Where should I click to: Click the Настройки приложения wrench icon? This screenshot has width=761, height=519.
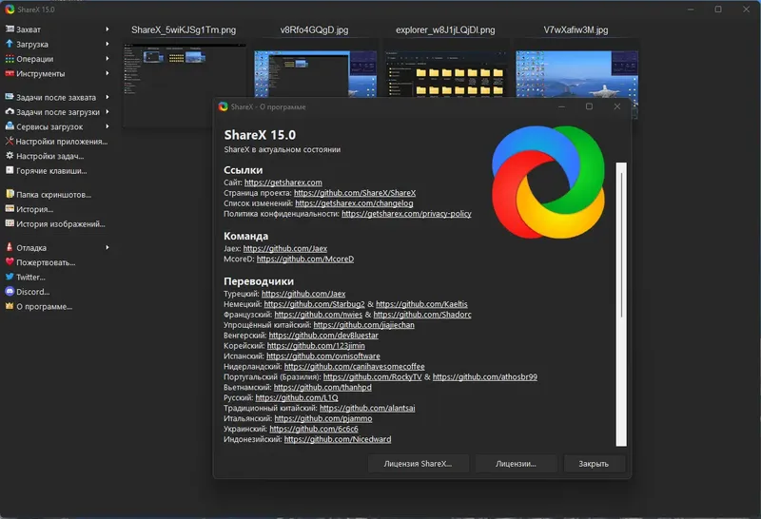click(10, 141)
